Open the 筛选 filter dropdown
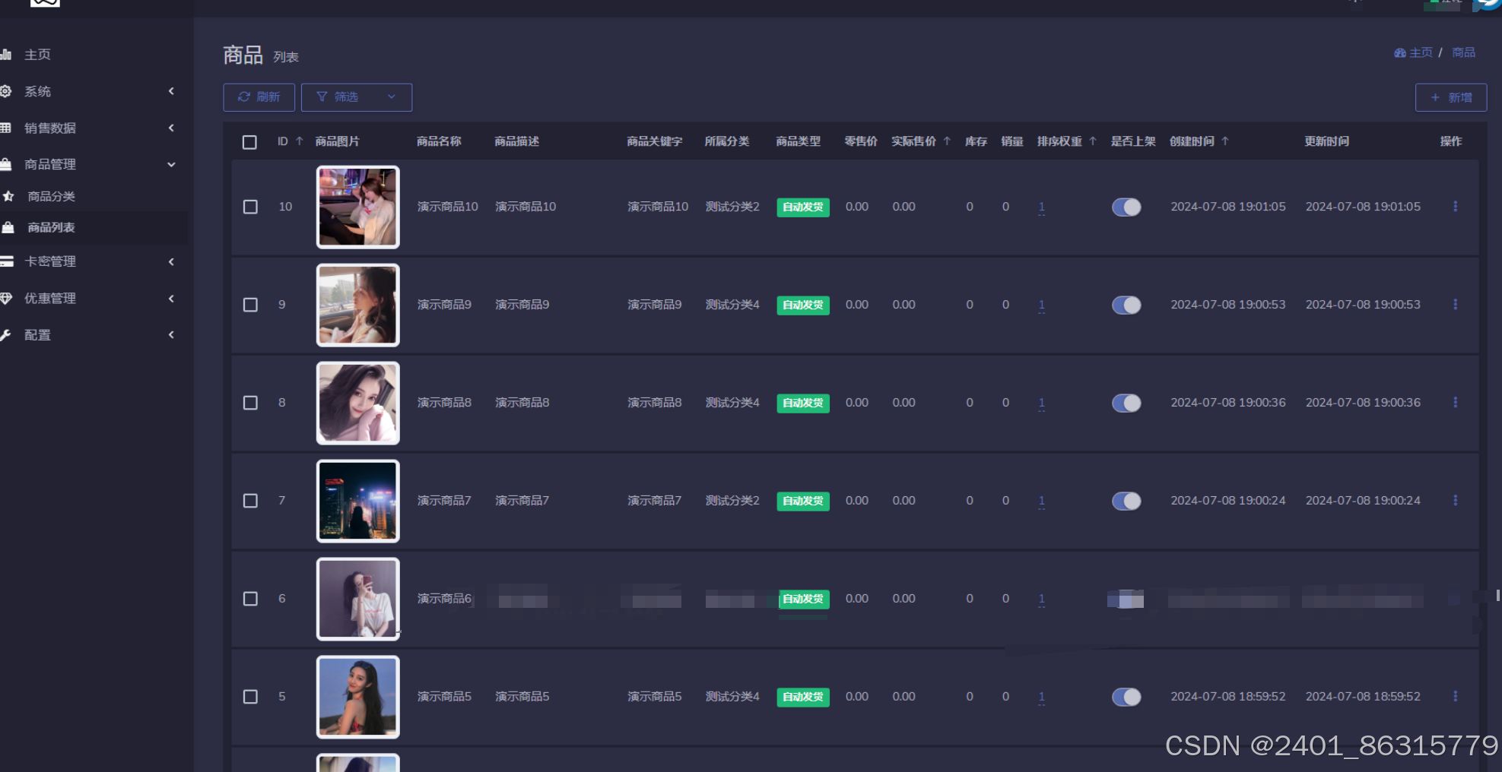Screen dimensions: 1502x772 click(356, 97)
